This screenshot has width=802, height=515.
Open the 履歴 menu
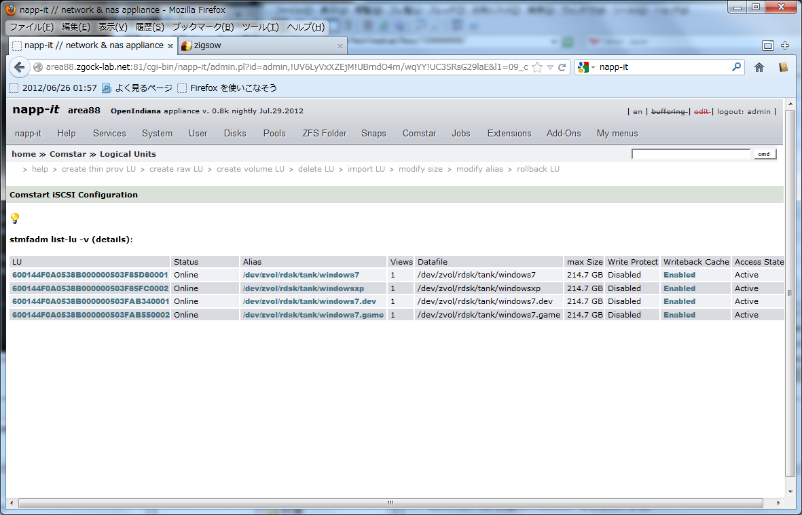click(x=149, y=27)
